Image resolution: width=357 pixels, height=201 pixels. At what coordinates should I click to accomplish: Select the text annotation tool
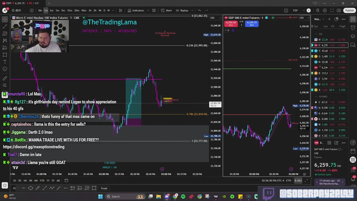5,62
